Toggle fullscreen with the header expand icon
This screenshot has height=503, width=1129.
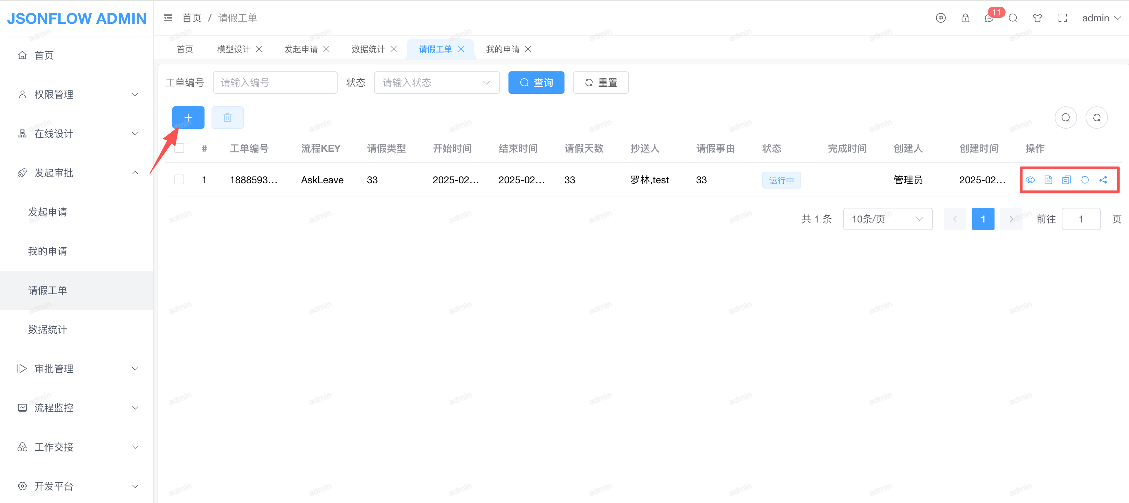click(1062, 18)
